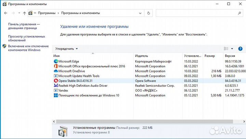This screenshot has height=139, width=246.
Task: Click the control panel icon in the address bar
Action: (30, 13)
